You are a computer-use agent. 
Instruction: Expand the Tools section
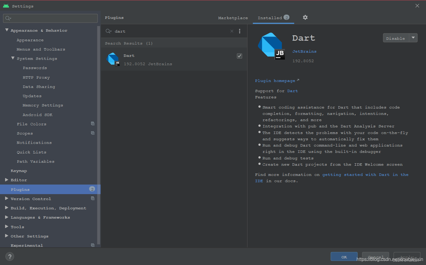point(7,226)
